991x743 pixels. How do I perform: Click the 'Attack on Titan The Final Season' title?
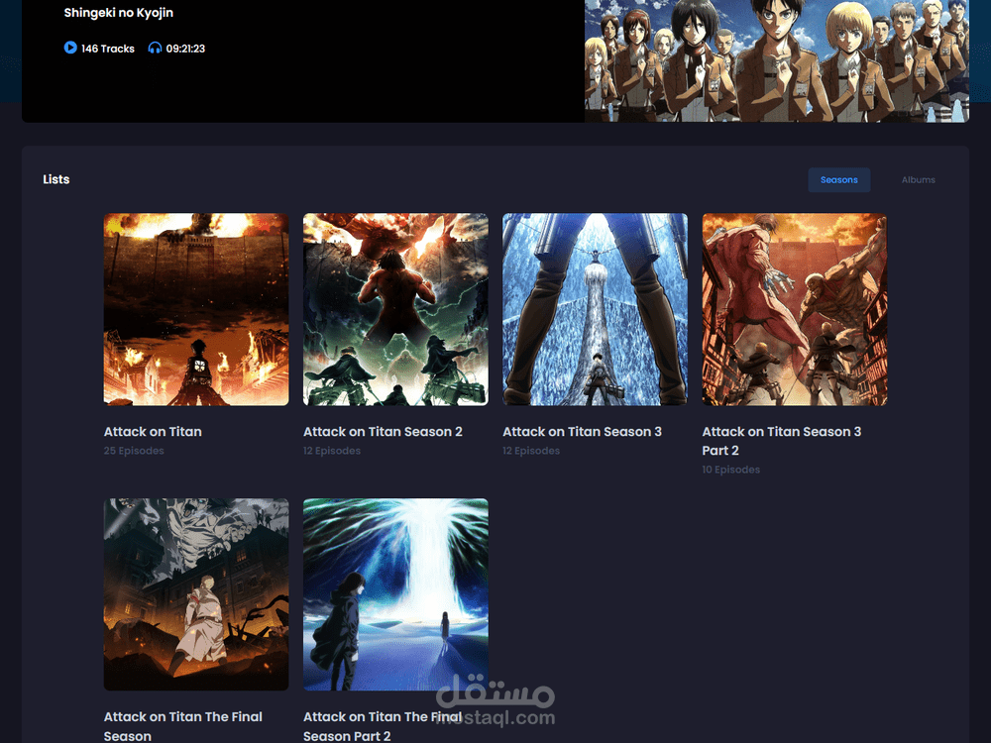(x=183, y=726)
